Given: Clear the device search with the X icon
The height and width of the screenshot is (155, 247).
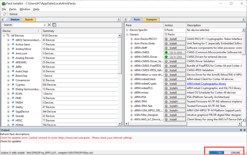Looking at the screenshot, I should [49, 25].
